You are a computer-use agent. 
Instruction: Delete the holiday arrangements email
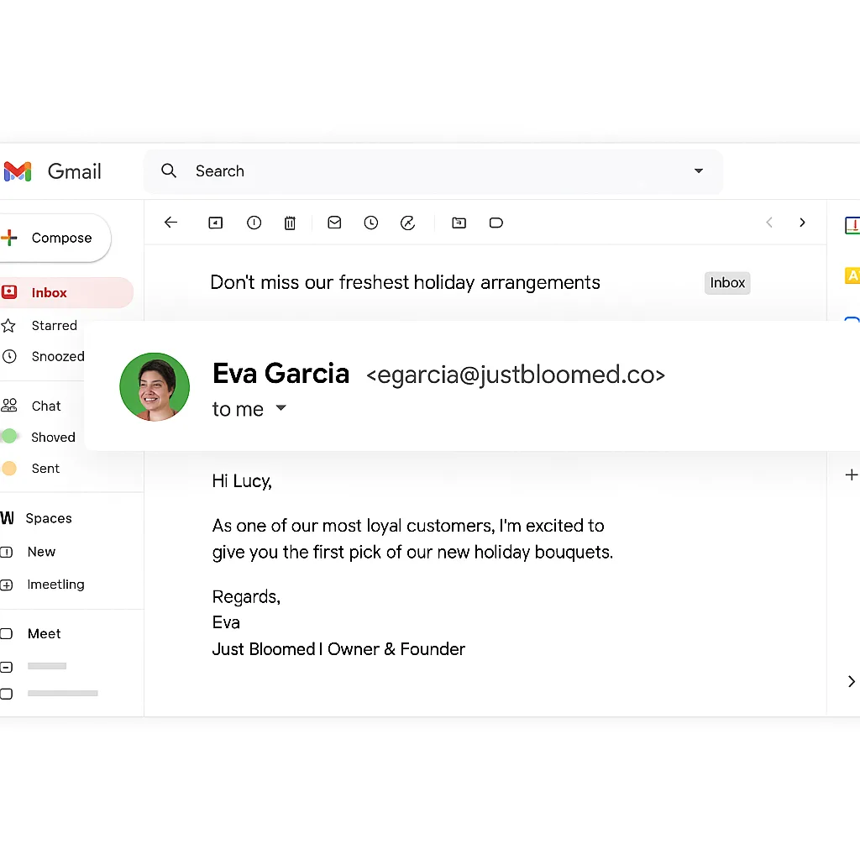point(290,223)
